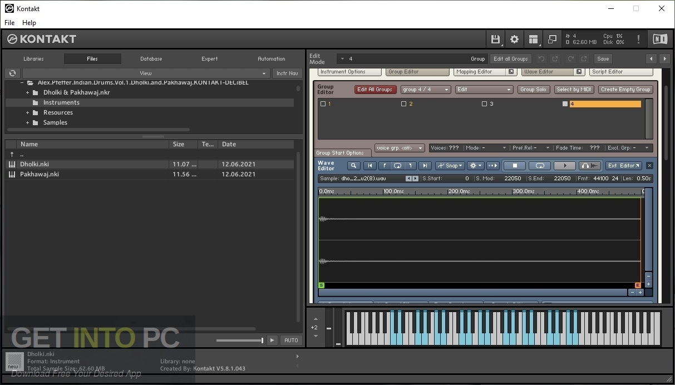Open Ext. Editor from Wave Editor
The image size is (675, 385).
623,165
